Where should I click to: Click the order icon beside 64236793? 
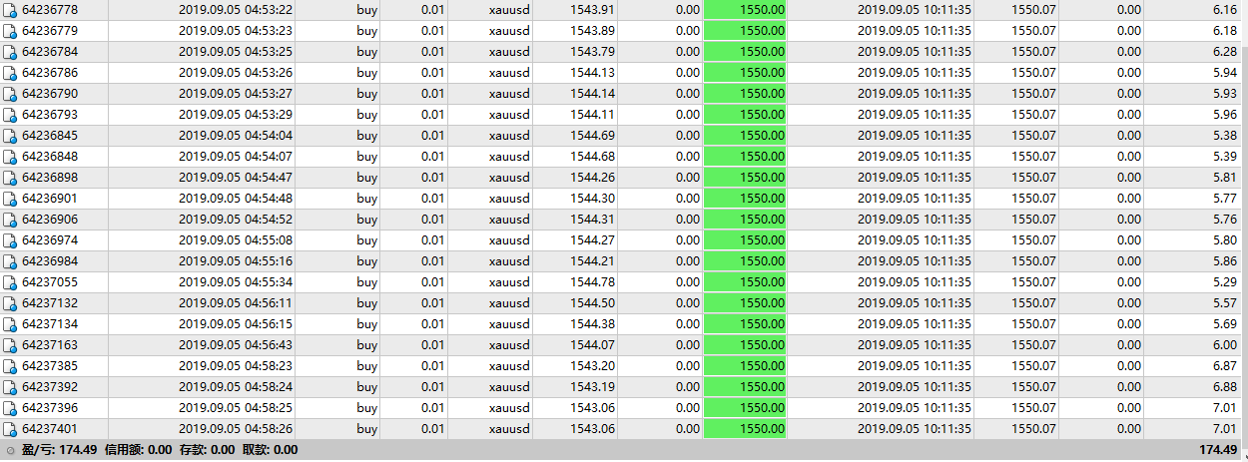[x=10, y=115]
